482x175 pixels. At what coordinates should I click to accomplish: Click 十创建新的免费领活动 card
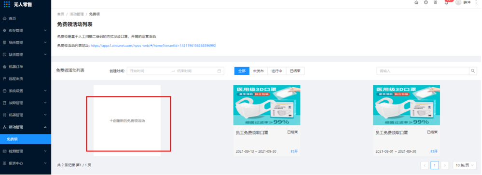click(x=127, y=121)
